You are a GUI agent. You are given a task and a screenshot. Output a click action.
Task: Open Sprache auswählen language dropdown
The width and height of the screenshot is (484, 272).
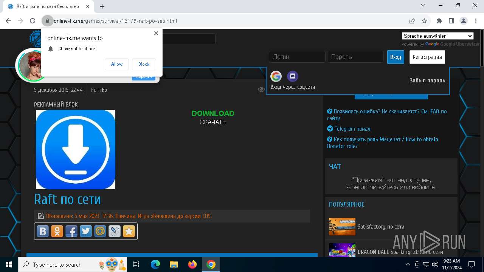pos(438,36)
